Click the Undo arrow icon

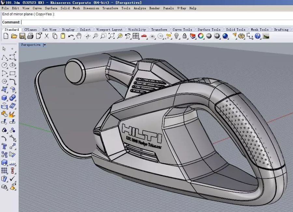coord(71,36)
